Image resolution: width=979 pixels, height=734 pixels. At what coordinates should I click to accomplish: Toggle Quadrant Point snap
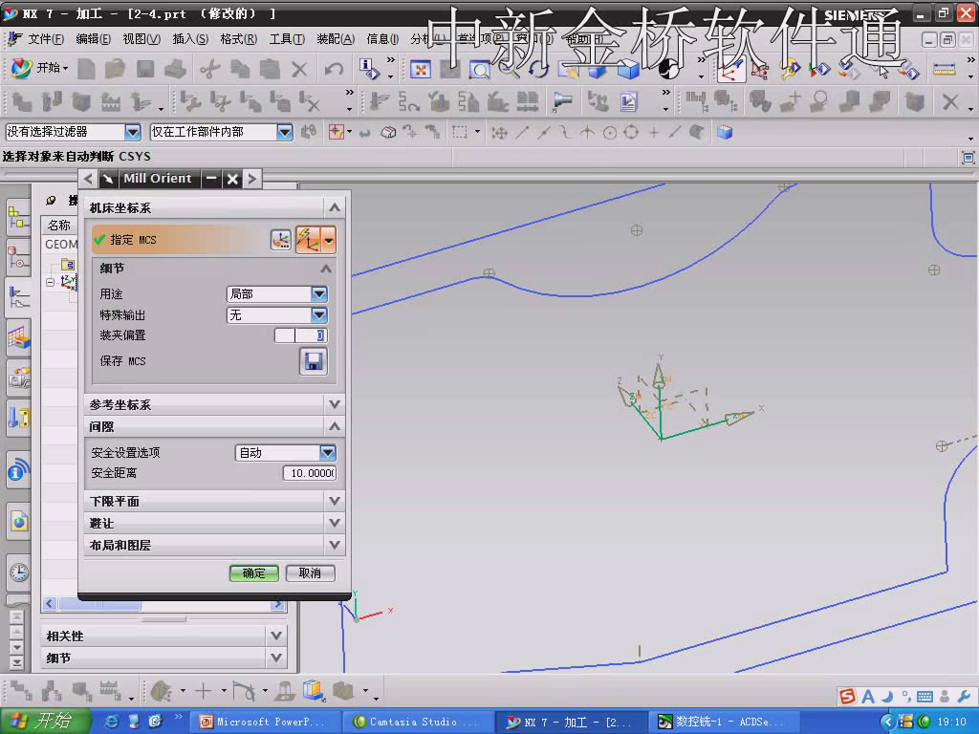click(631, 132)
